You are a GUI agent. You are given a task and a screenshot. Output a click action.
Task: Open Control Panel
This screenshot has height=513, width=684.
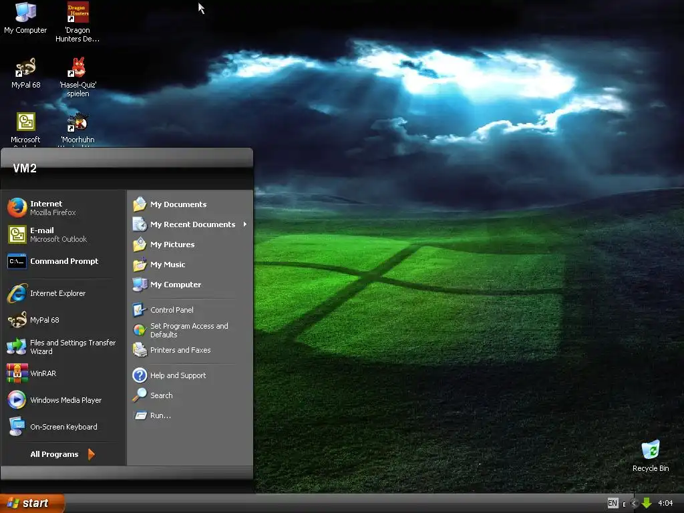click(x=190, y=310)
